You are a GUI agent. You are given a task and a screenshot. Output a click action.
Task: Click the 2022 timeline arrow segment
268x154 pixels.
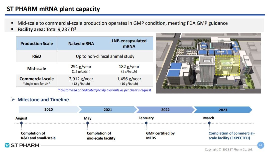(165, 110)
